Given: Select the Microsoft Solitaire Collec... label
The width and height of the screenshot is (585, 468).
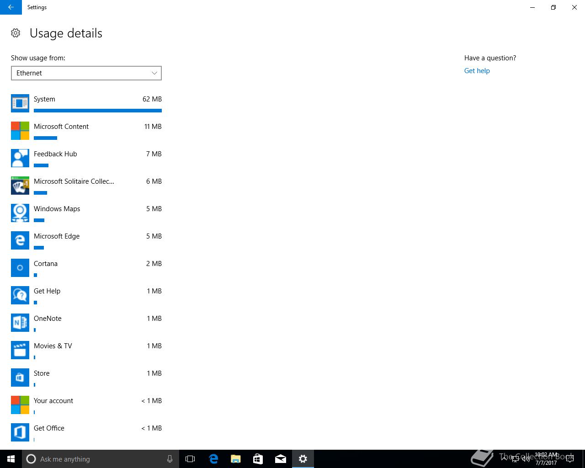Looking at the screenshot, I should coord(74,181).
